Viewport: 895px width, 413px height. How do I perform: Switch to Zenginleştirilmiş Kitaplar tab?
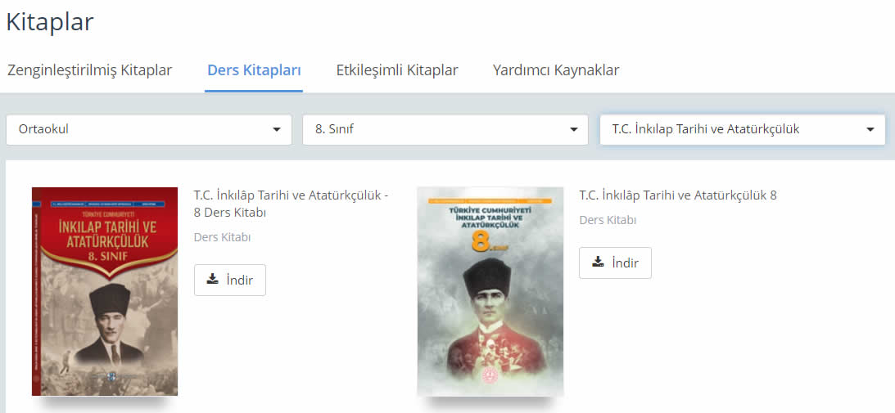point(89,70)
